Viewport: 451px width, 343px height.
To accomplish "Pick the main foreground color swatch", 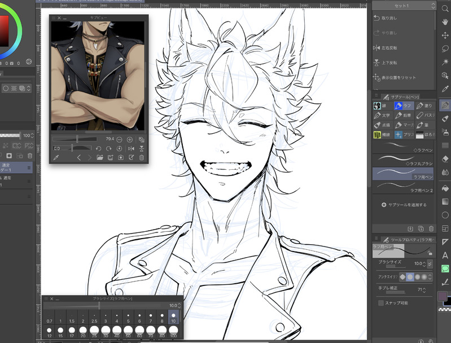I will pos(442,296).
